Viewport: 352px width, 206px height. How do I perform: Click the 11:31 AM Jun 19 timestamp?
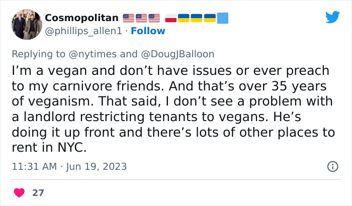click(69, 166)
